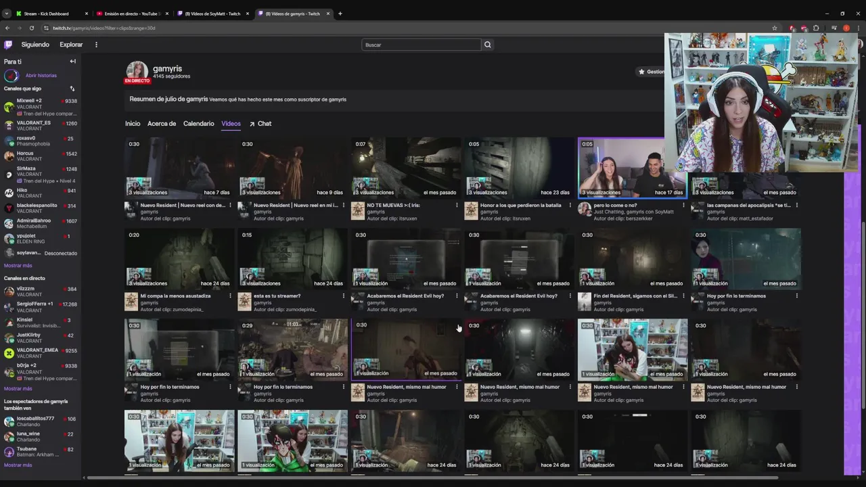The width and height of the screenshot is (866, 487).
Task: Open the kebab menu for NO TE MUEVAS clip
Action: coord(457,205)
